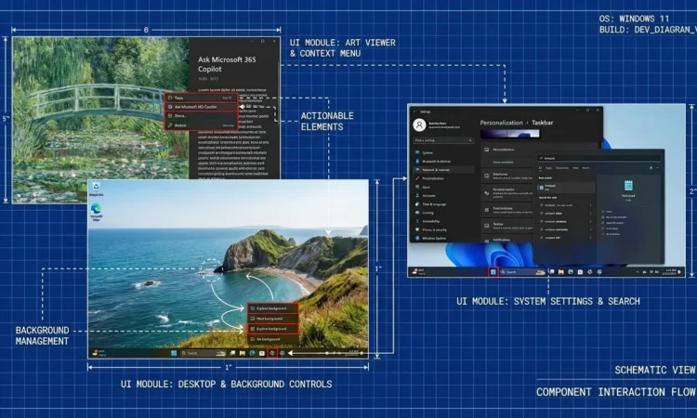The image size is (697, 418).
Task: Click the user profile avatar in Settings
Action: click(x=420, y=124)
